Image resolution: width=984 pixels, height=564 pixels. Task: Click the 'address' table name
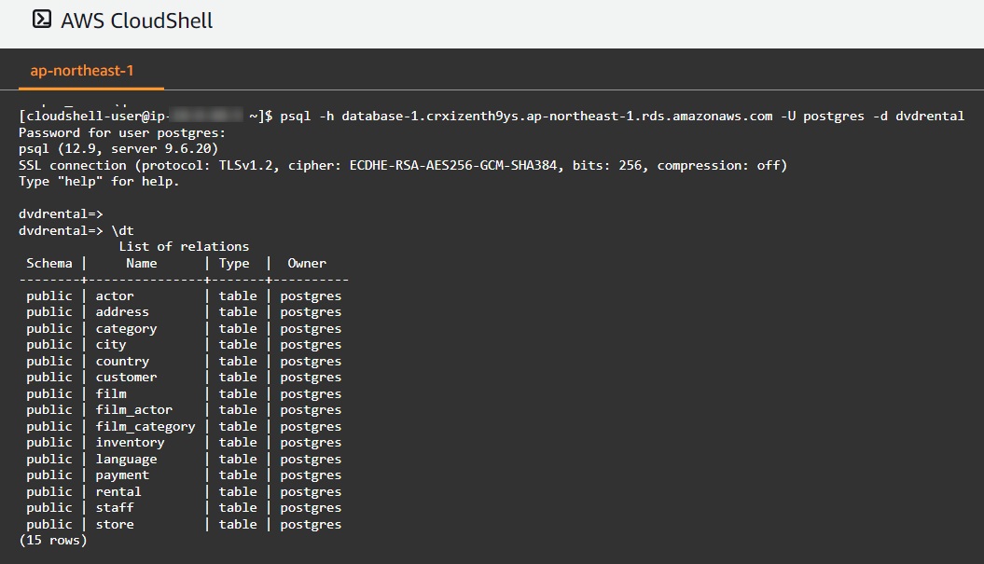pyautogui.click(x=122, y=311)
